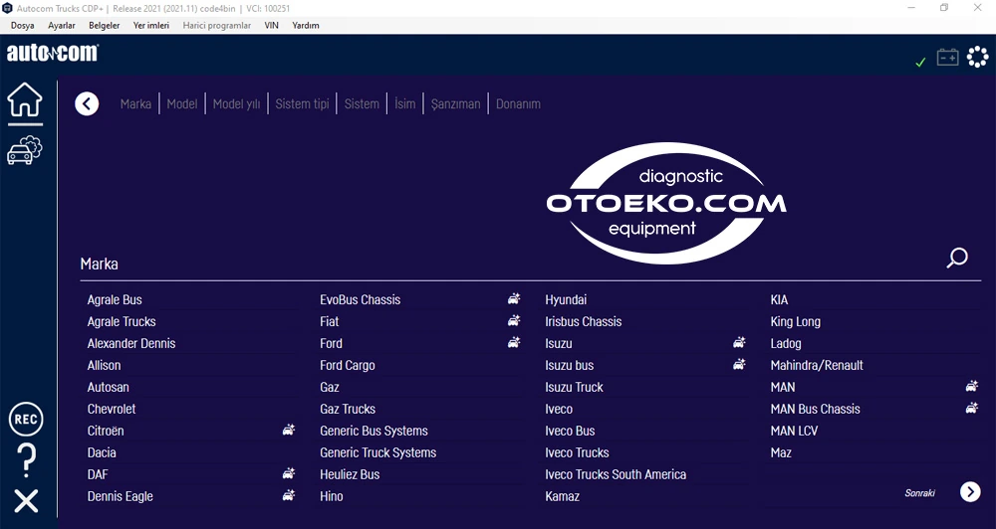
Task: Choose Ford Cargo from brand list
Action: click(x=348, y=365)
